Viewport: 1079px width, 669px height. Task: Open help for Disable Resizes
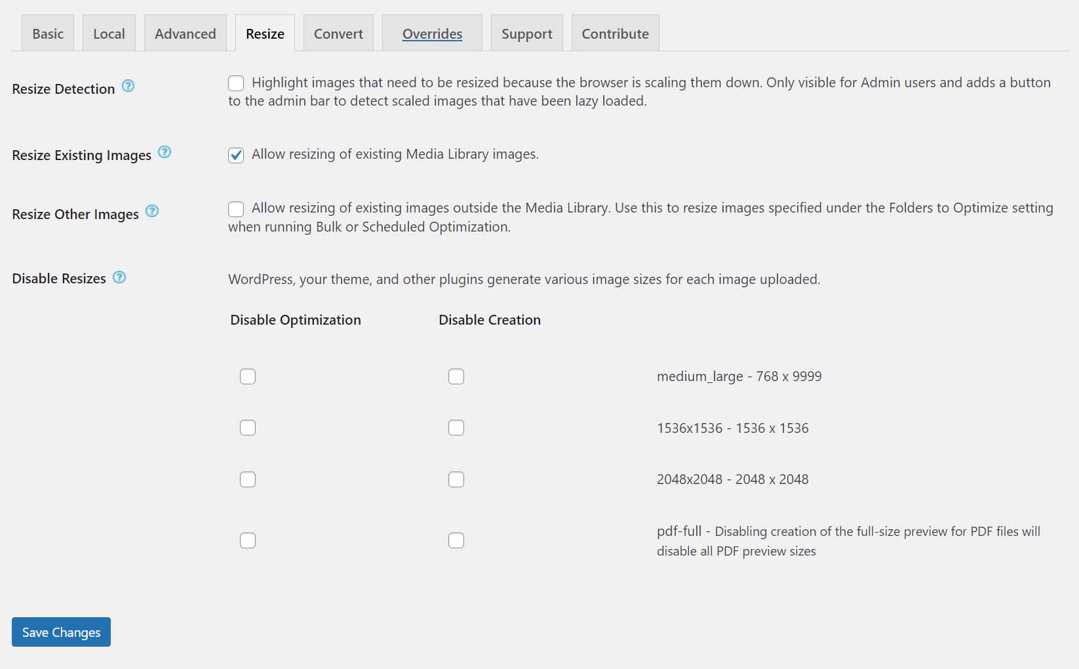point(119,277)
